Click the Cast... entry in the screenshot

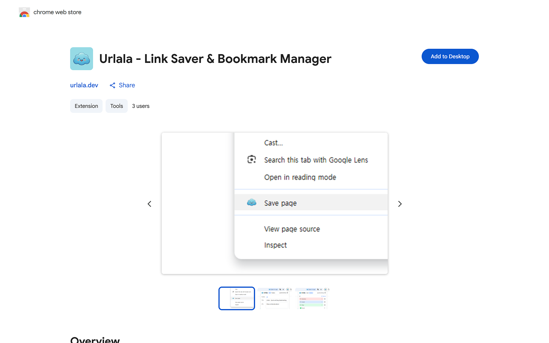(x=273, y=143)
